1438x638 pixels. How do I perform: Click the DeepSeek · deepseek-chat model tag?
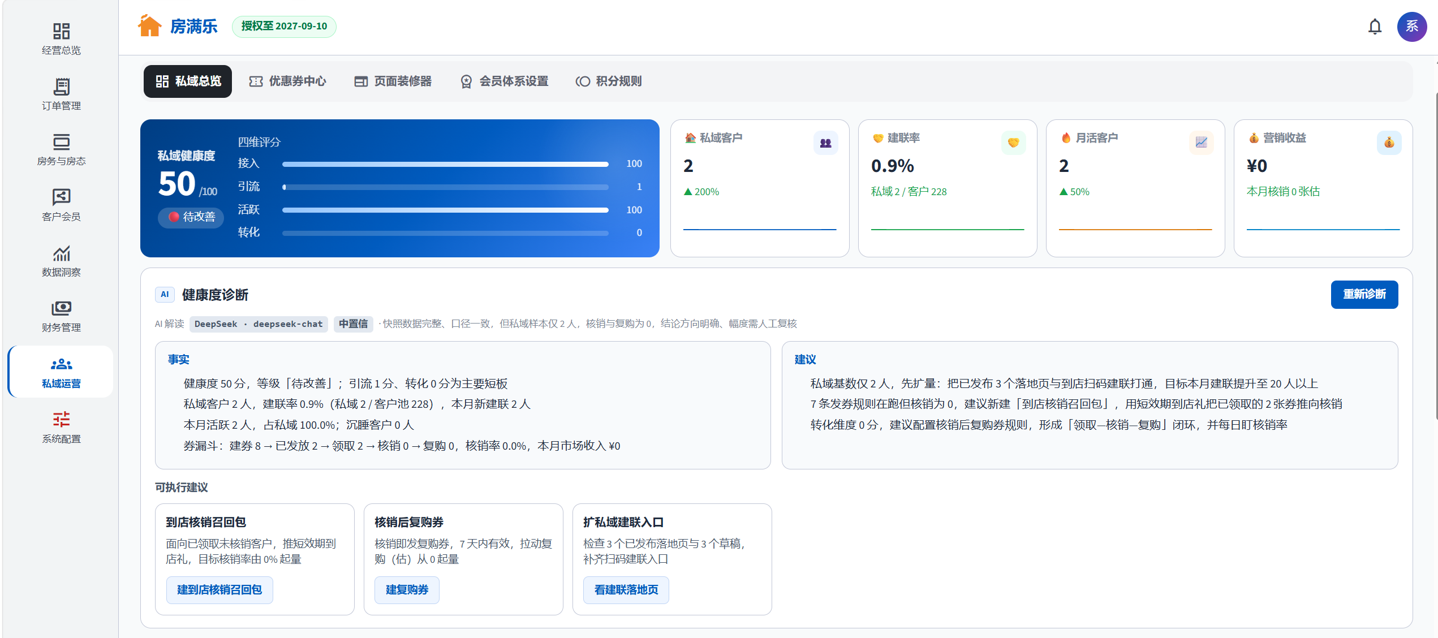click(259, 324)
